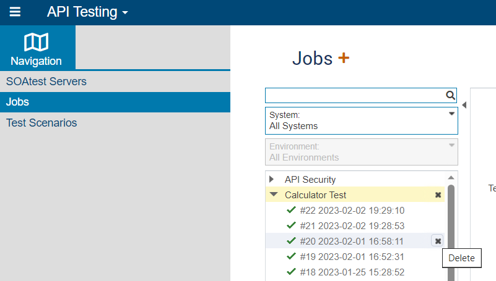Open the System filter dropdown
Screen dimensions: 496x281
[x=362, y=121]
